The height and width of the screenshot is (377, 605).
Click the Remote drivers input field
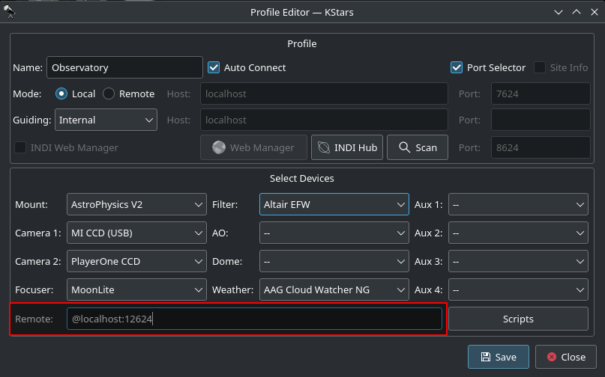253,319
